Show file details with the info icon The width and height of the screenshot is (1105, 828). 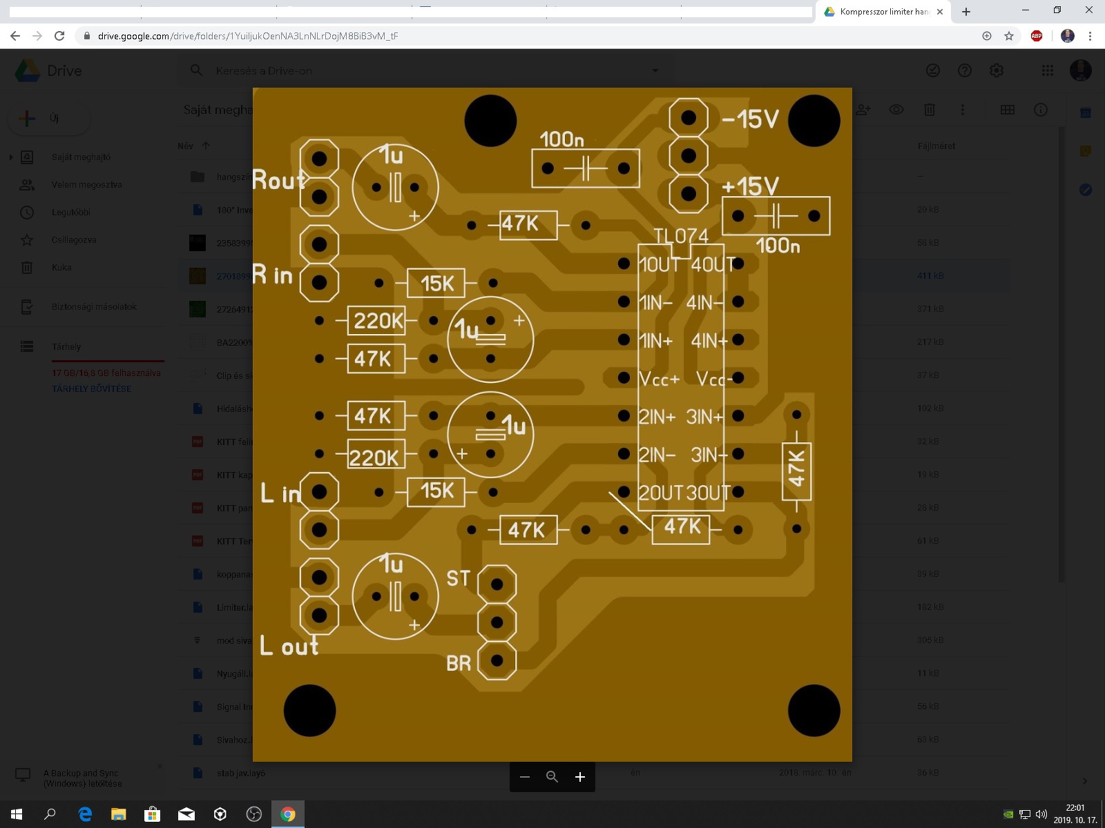(1041, 110)
